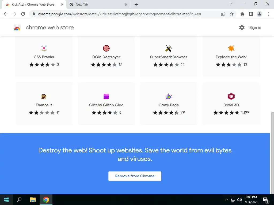The width and height of the screenshot is (274, 205).
Task: Open File Explorer from taskbar
Action: pos(33,200)
